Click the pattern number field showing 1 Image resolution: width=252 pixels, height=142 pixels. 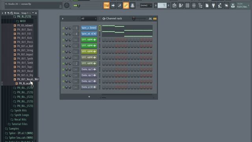[x=162, y=6]
